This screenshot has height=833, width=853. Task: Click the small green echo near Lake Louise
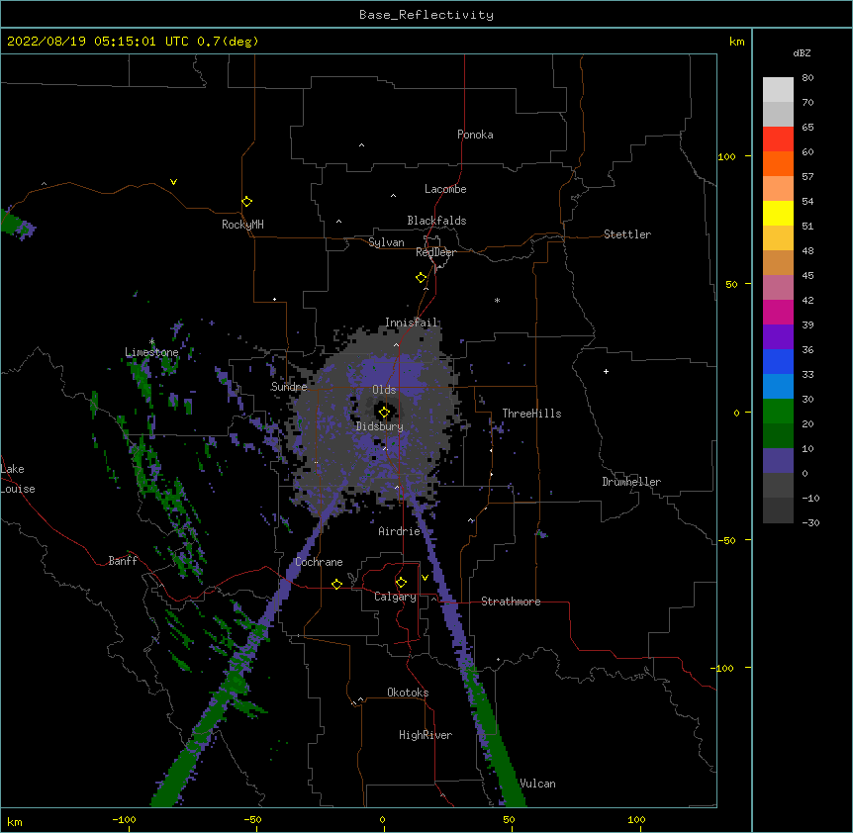pyautogui.click(x=16, y=224)
